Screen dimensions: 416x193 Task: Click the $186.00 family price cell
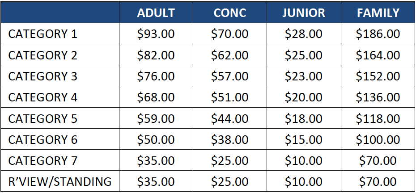378,34
